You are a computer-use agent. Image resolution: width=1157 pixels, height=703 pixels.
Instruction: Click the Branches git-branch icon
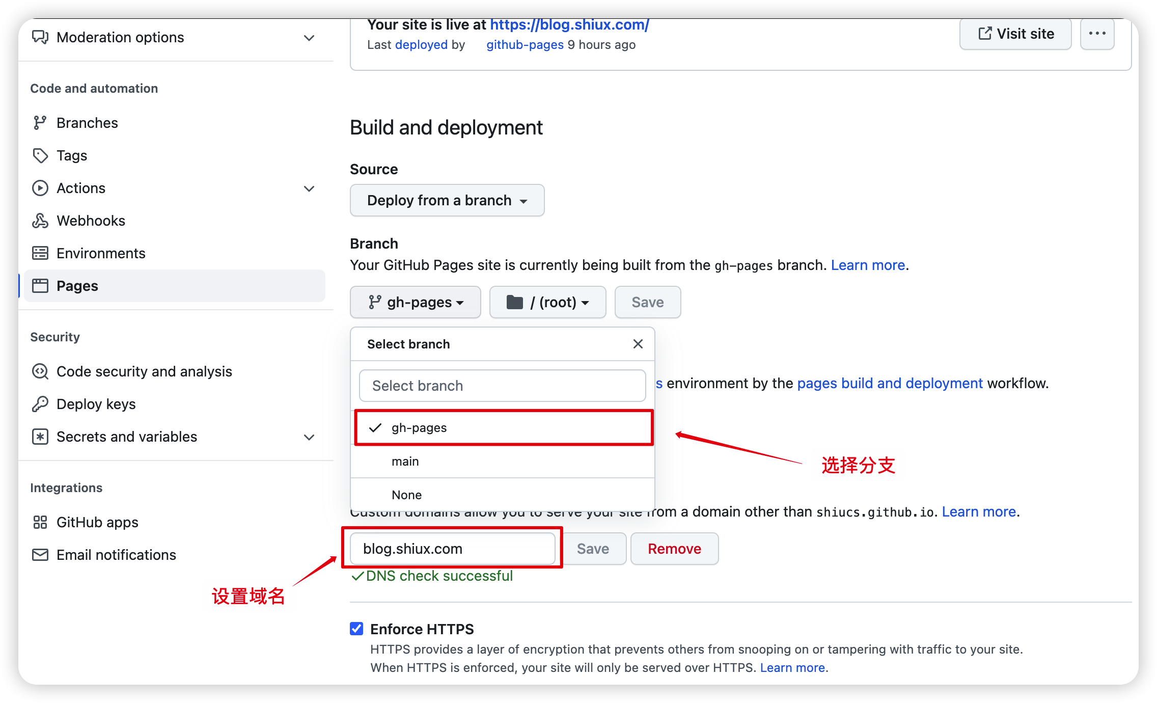tap(40, 123)
